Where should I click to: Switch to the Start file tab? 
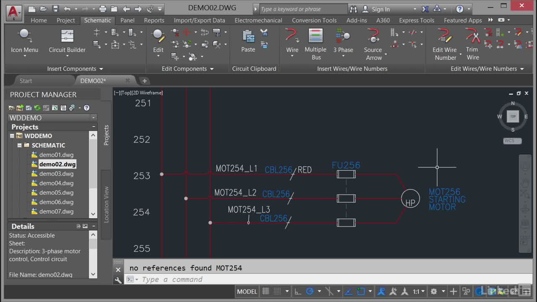tap(26, 81)
